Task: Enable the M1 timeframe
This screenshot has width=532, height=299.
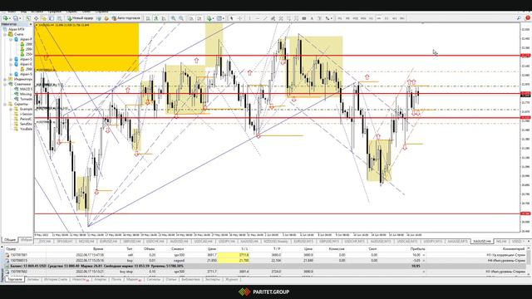Action: pyautogui.click(x=340, y=18)
